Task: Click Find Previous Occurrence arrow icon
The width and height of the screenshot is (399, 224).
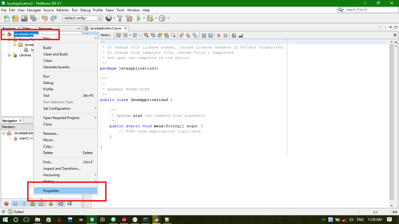Action: [153, 35]
